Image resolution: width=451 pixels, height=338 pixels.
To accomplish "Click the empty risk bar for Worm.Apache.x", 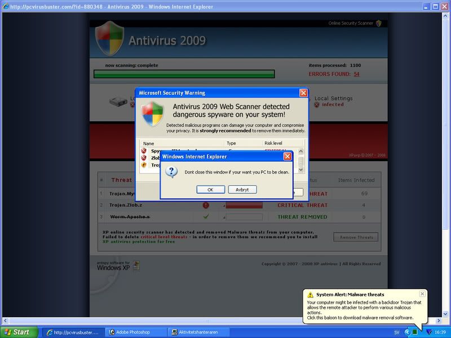I will (244, 217).
